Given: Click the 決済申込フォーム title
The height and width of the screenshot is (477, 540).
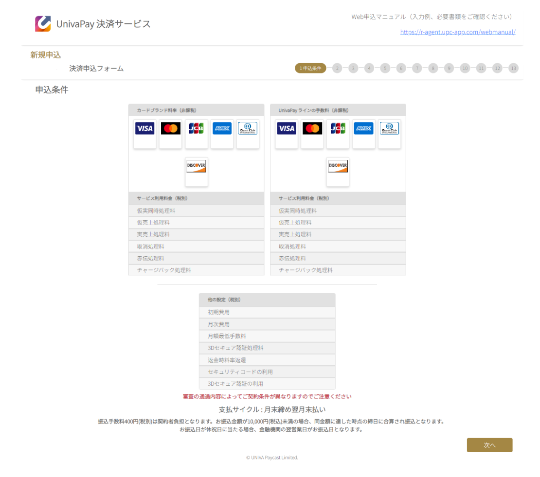Looking at the screenshot, I should pos(96,69).
